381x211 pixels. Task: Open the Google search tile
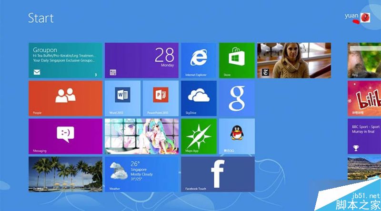[x=237, y=98]
